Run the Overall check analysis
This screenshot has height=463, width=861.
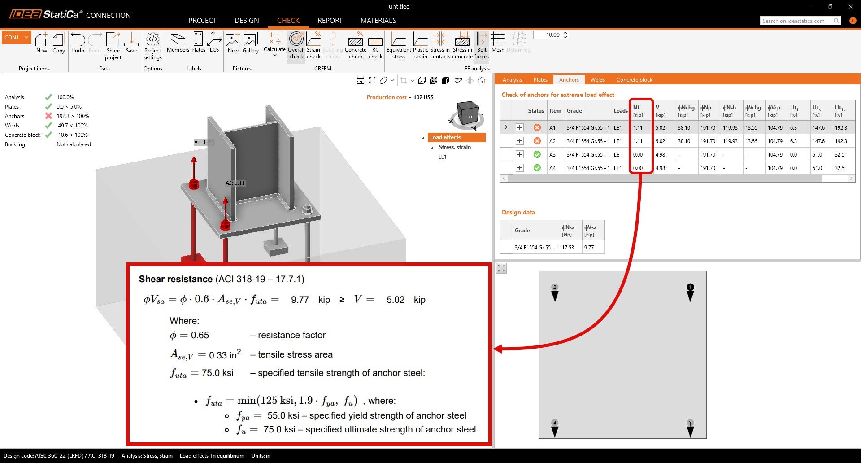pos(296,45)
